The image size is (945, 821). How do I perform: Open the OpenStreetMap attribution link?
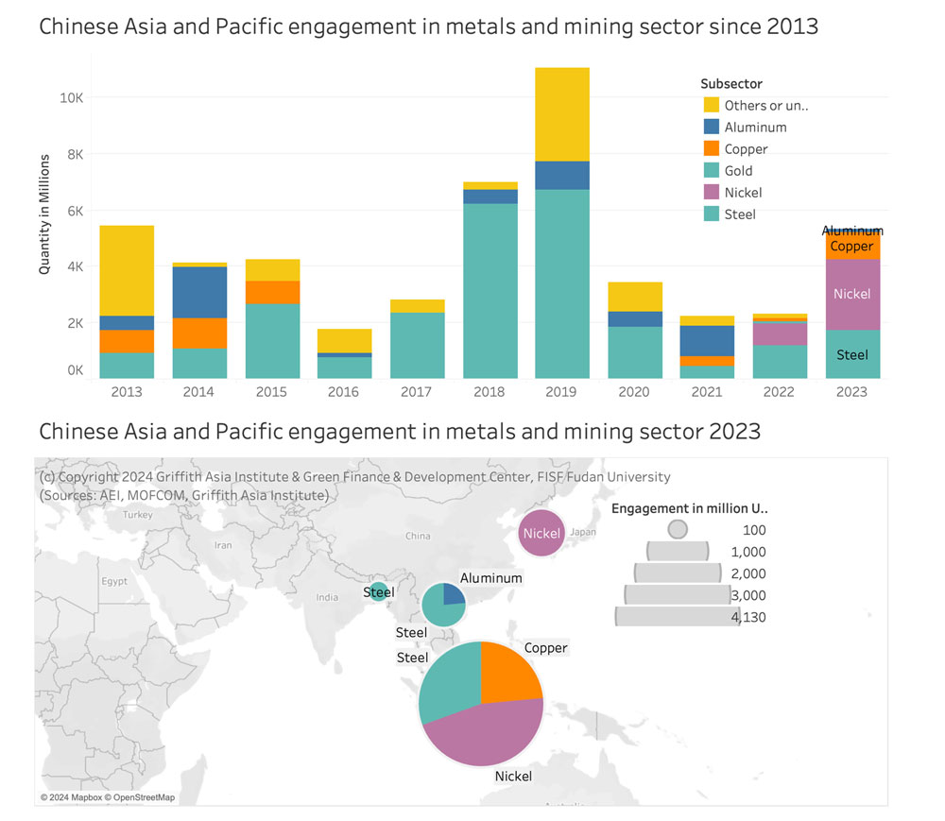139,797
